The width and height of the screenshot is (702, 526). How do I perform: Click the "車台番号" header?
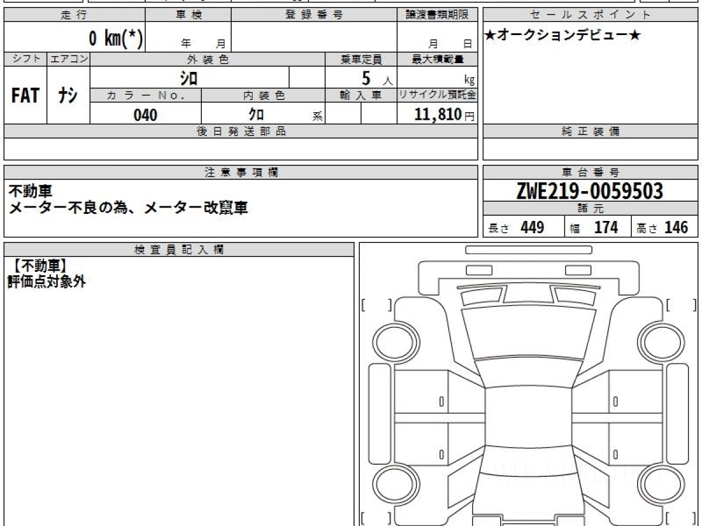[590, 172]
